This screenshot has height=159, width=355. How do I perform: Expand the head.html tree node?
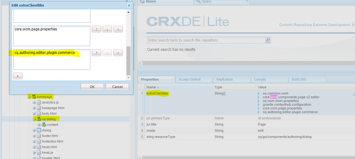pyautogui.click(x=34, y=147)
